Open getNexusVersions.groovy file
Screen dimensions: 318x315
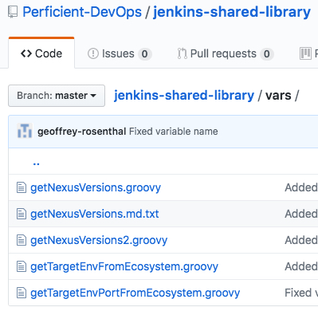(x=96, y=187)
